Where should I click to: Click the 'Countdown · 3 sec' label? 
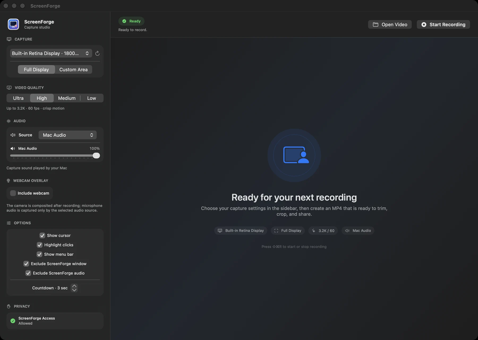50,288
